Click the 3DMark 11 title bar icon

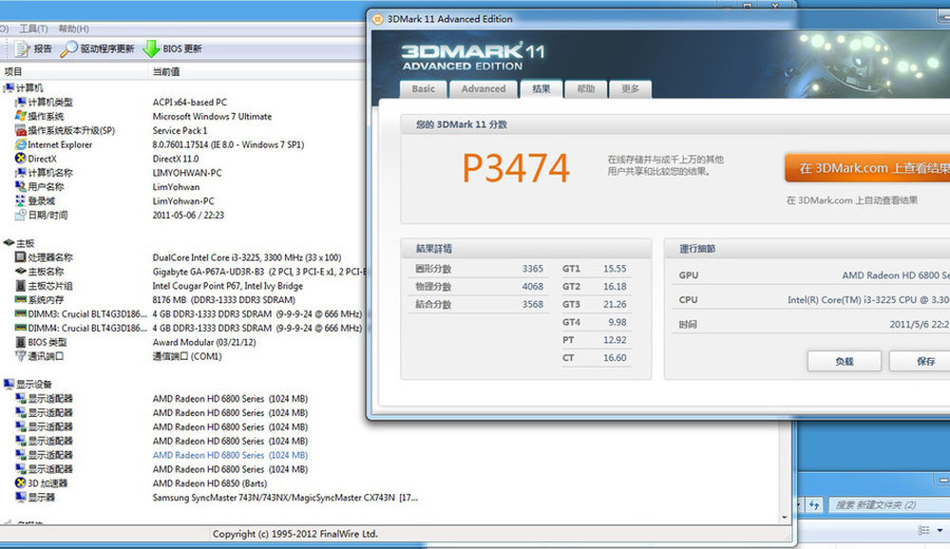tap(377, 19)
